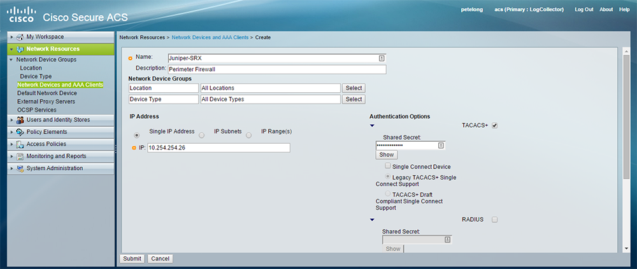
Task: Expand System Administration arrow
Action: (11, 169)
